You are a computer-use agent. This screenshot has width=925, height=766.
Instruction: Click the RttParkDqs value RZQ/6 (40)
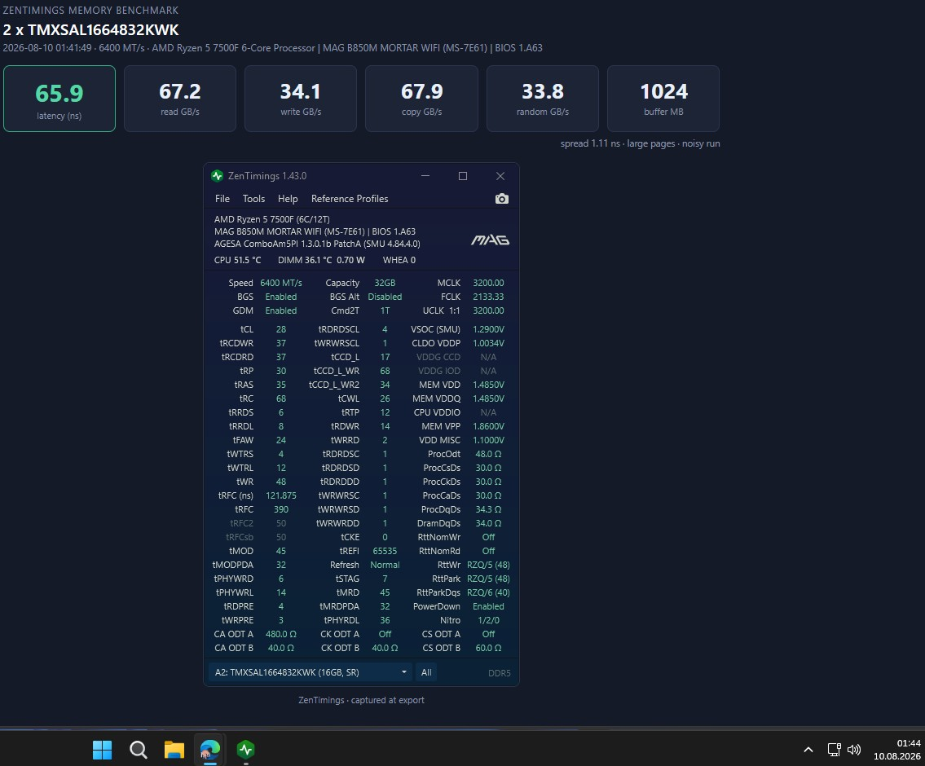488,592
